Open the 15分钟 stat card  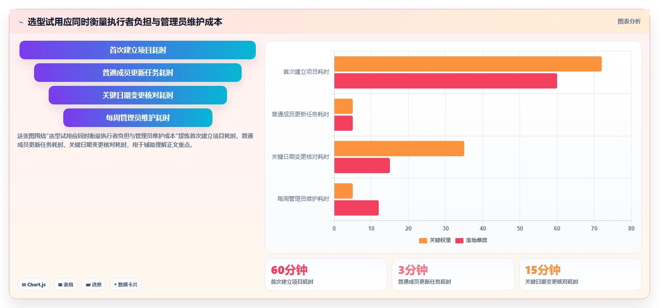click(x=580, y=274)
